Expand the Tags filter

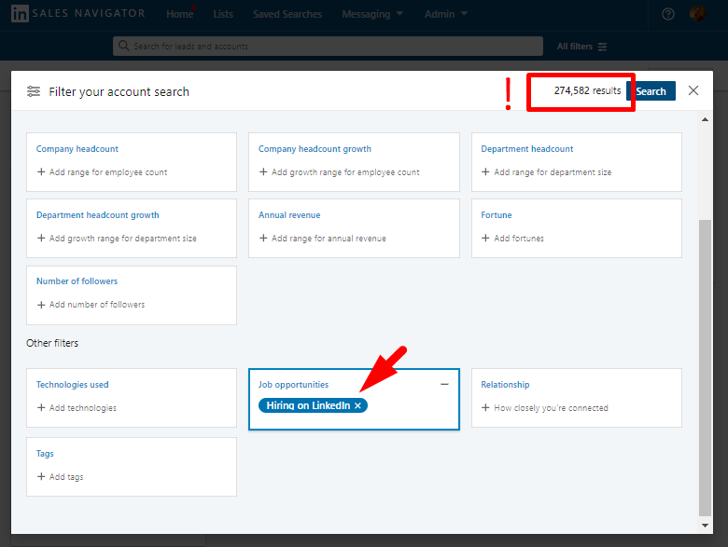coord(45,454)
